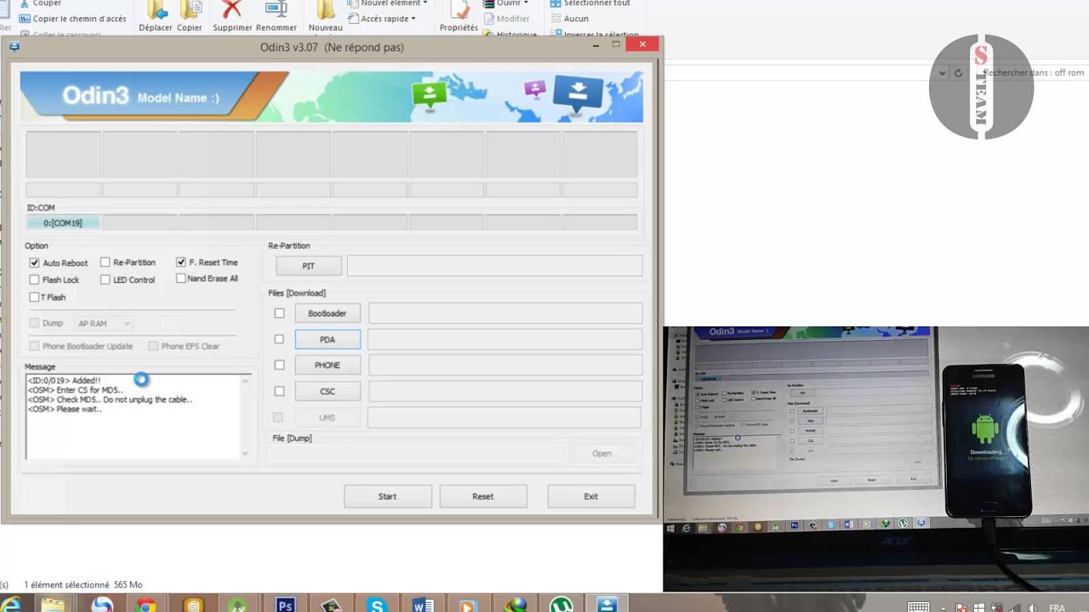
Task: Open uTorrent from taskbar
Action: (561, 605)
